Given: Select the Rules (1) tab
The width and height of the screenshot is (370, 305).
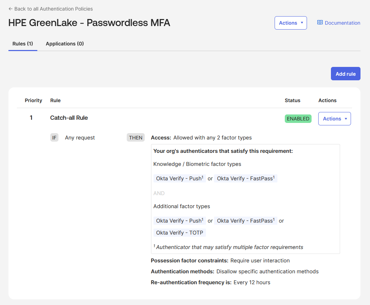Looking at the screenshot, I should (23, 44).
